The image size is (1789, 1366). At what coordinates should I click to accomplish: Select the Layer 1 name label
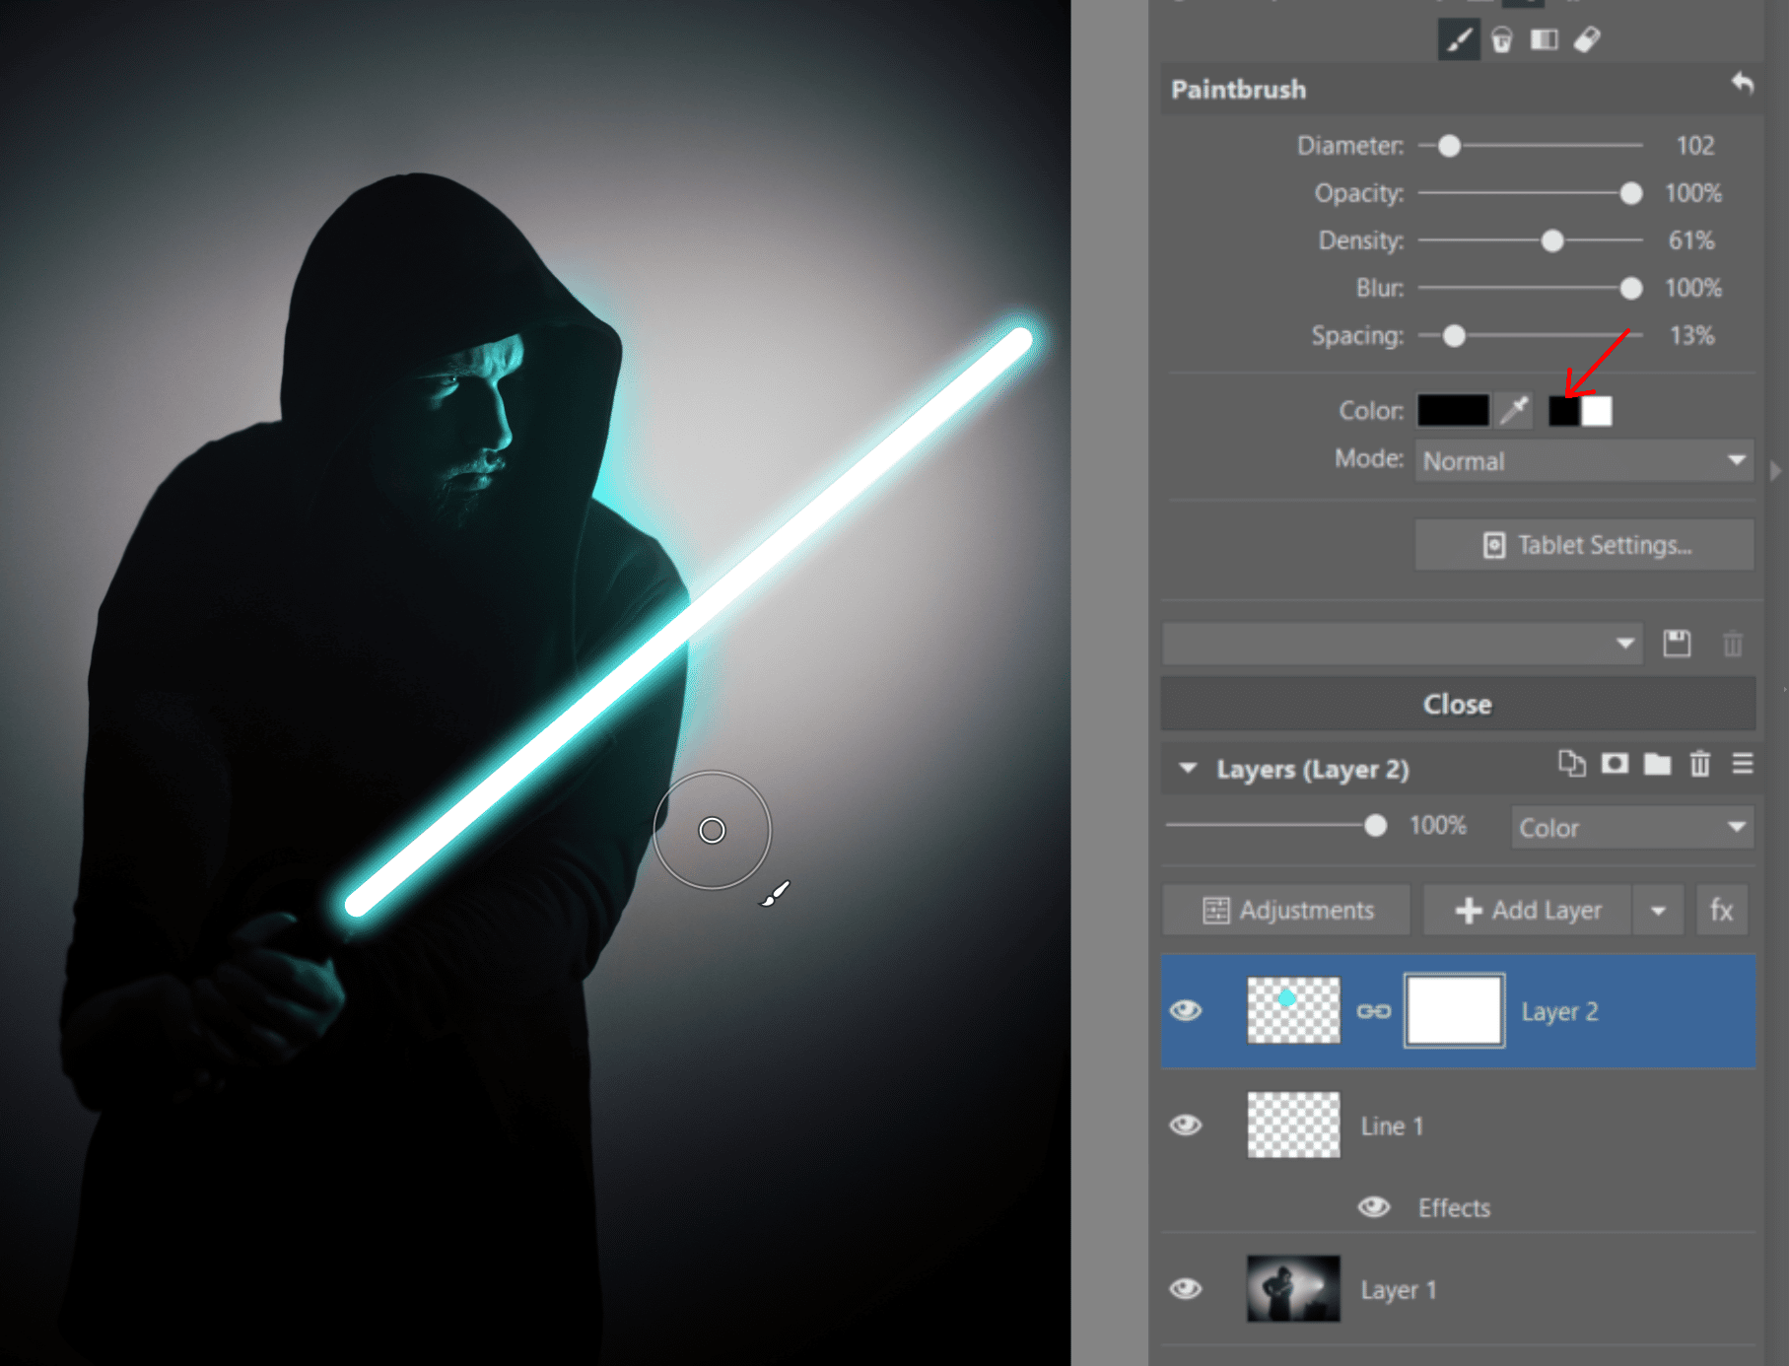coord(1398,1290)
